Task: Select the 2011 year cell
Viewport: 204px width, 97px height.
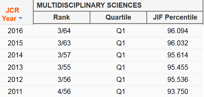Action: point(15,92)
